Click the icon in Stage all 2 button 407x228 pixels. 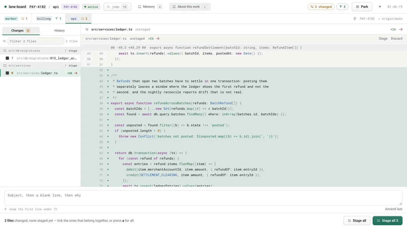tap(378, 221)
